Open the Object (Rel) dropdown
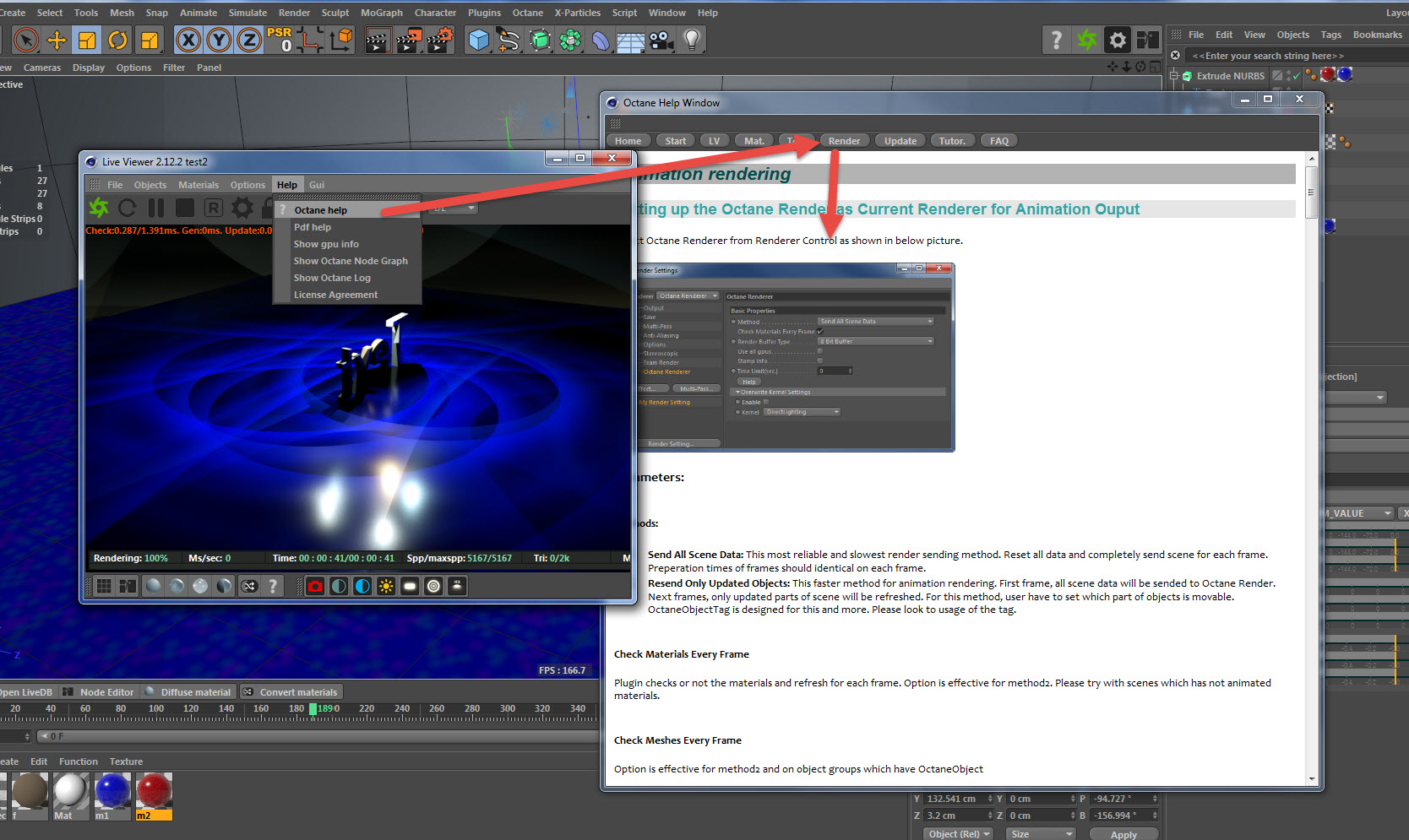Screen dimensions: 1409x840 tap(959, 834)
